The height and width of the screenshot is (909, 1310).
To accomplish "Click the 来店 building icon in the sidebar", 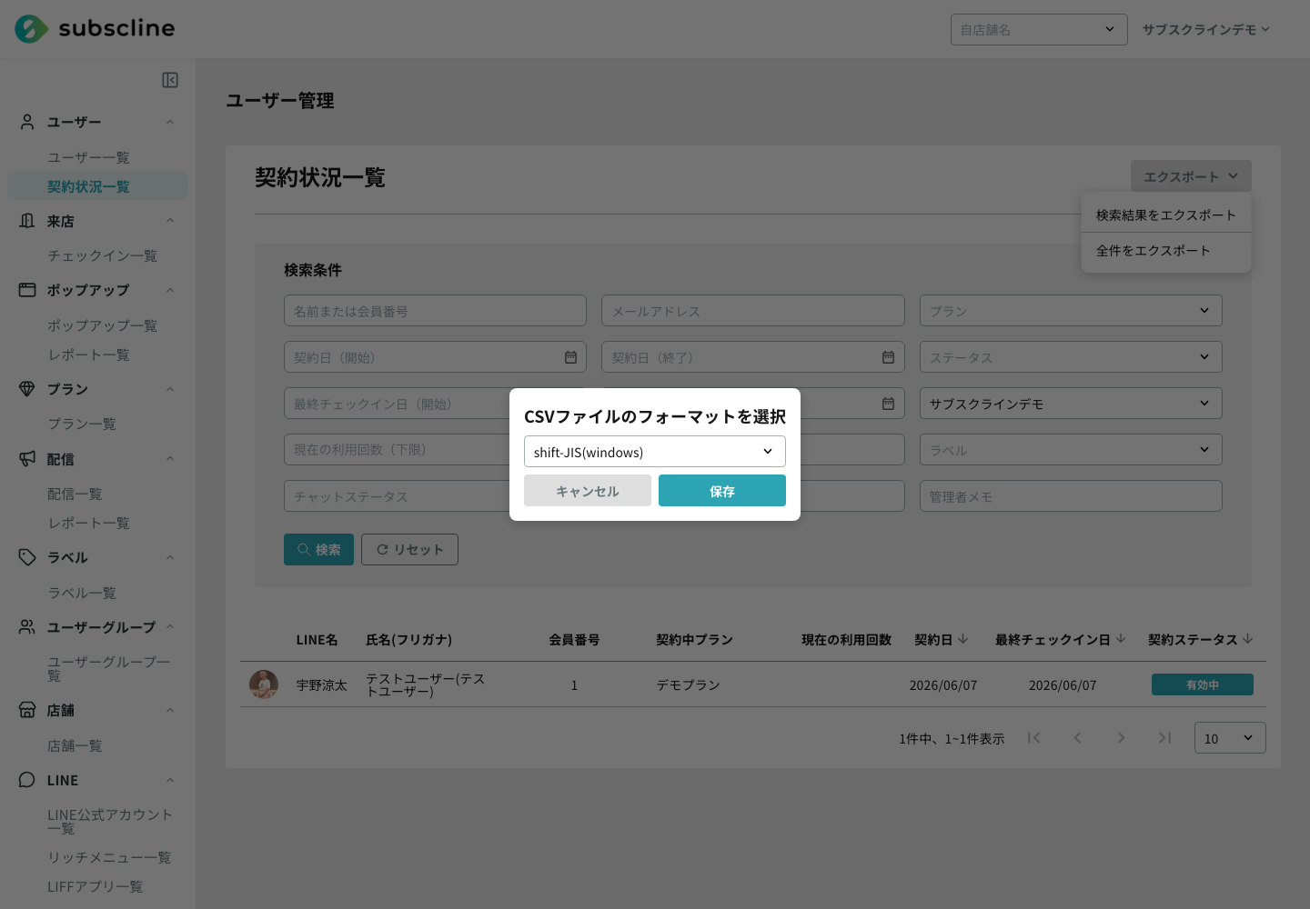I will (x=27, y=221).
